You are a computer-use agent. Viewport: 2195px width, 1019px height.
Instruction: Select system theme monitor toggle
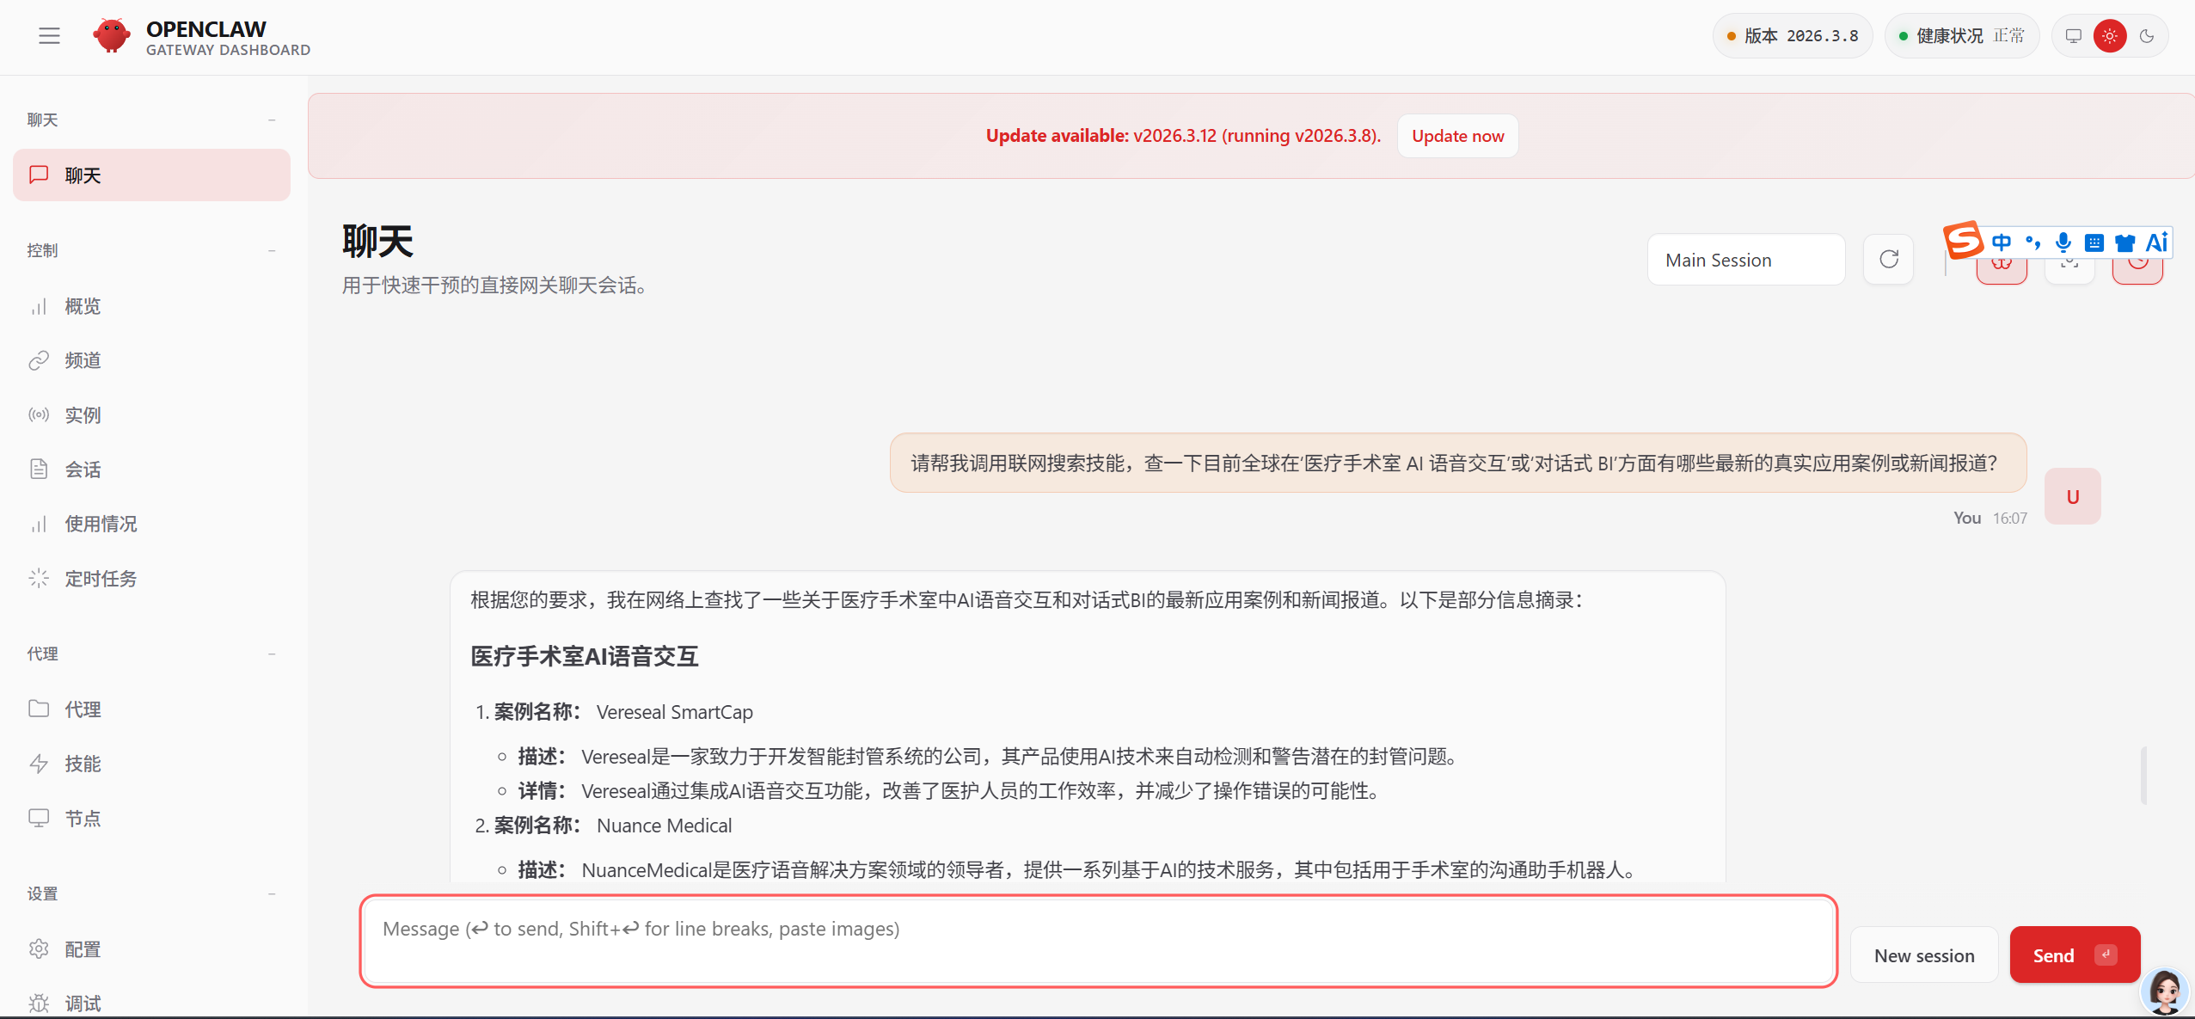(2074, 36)
